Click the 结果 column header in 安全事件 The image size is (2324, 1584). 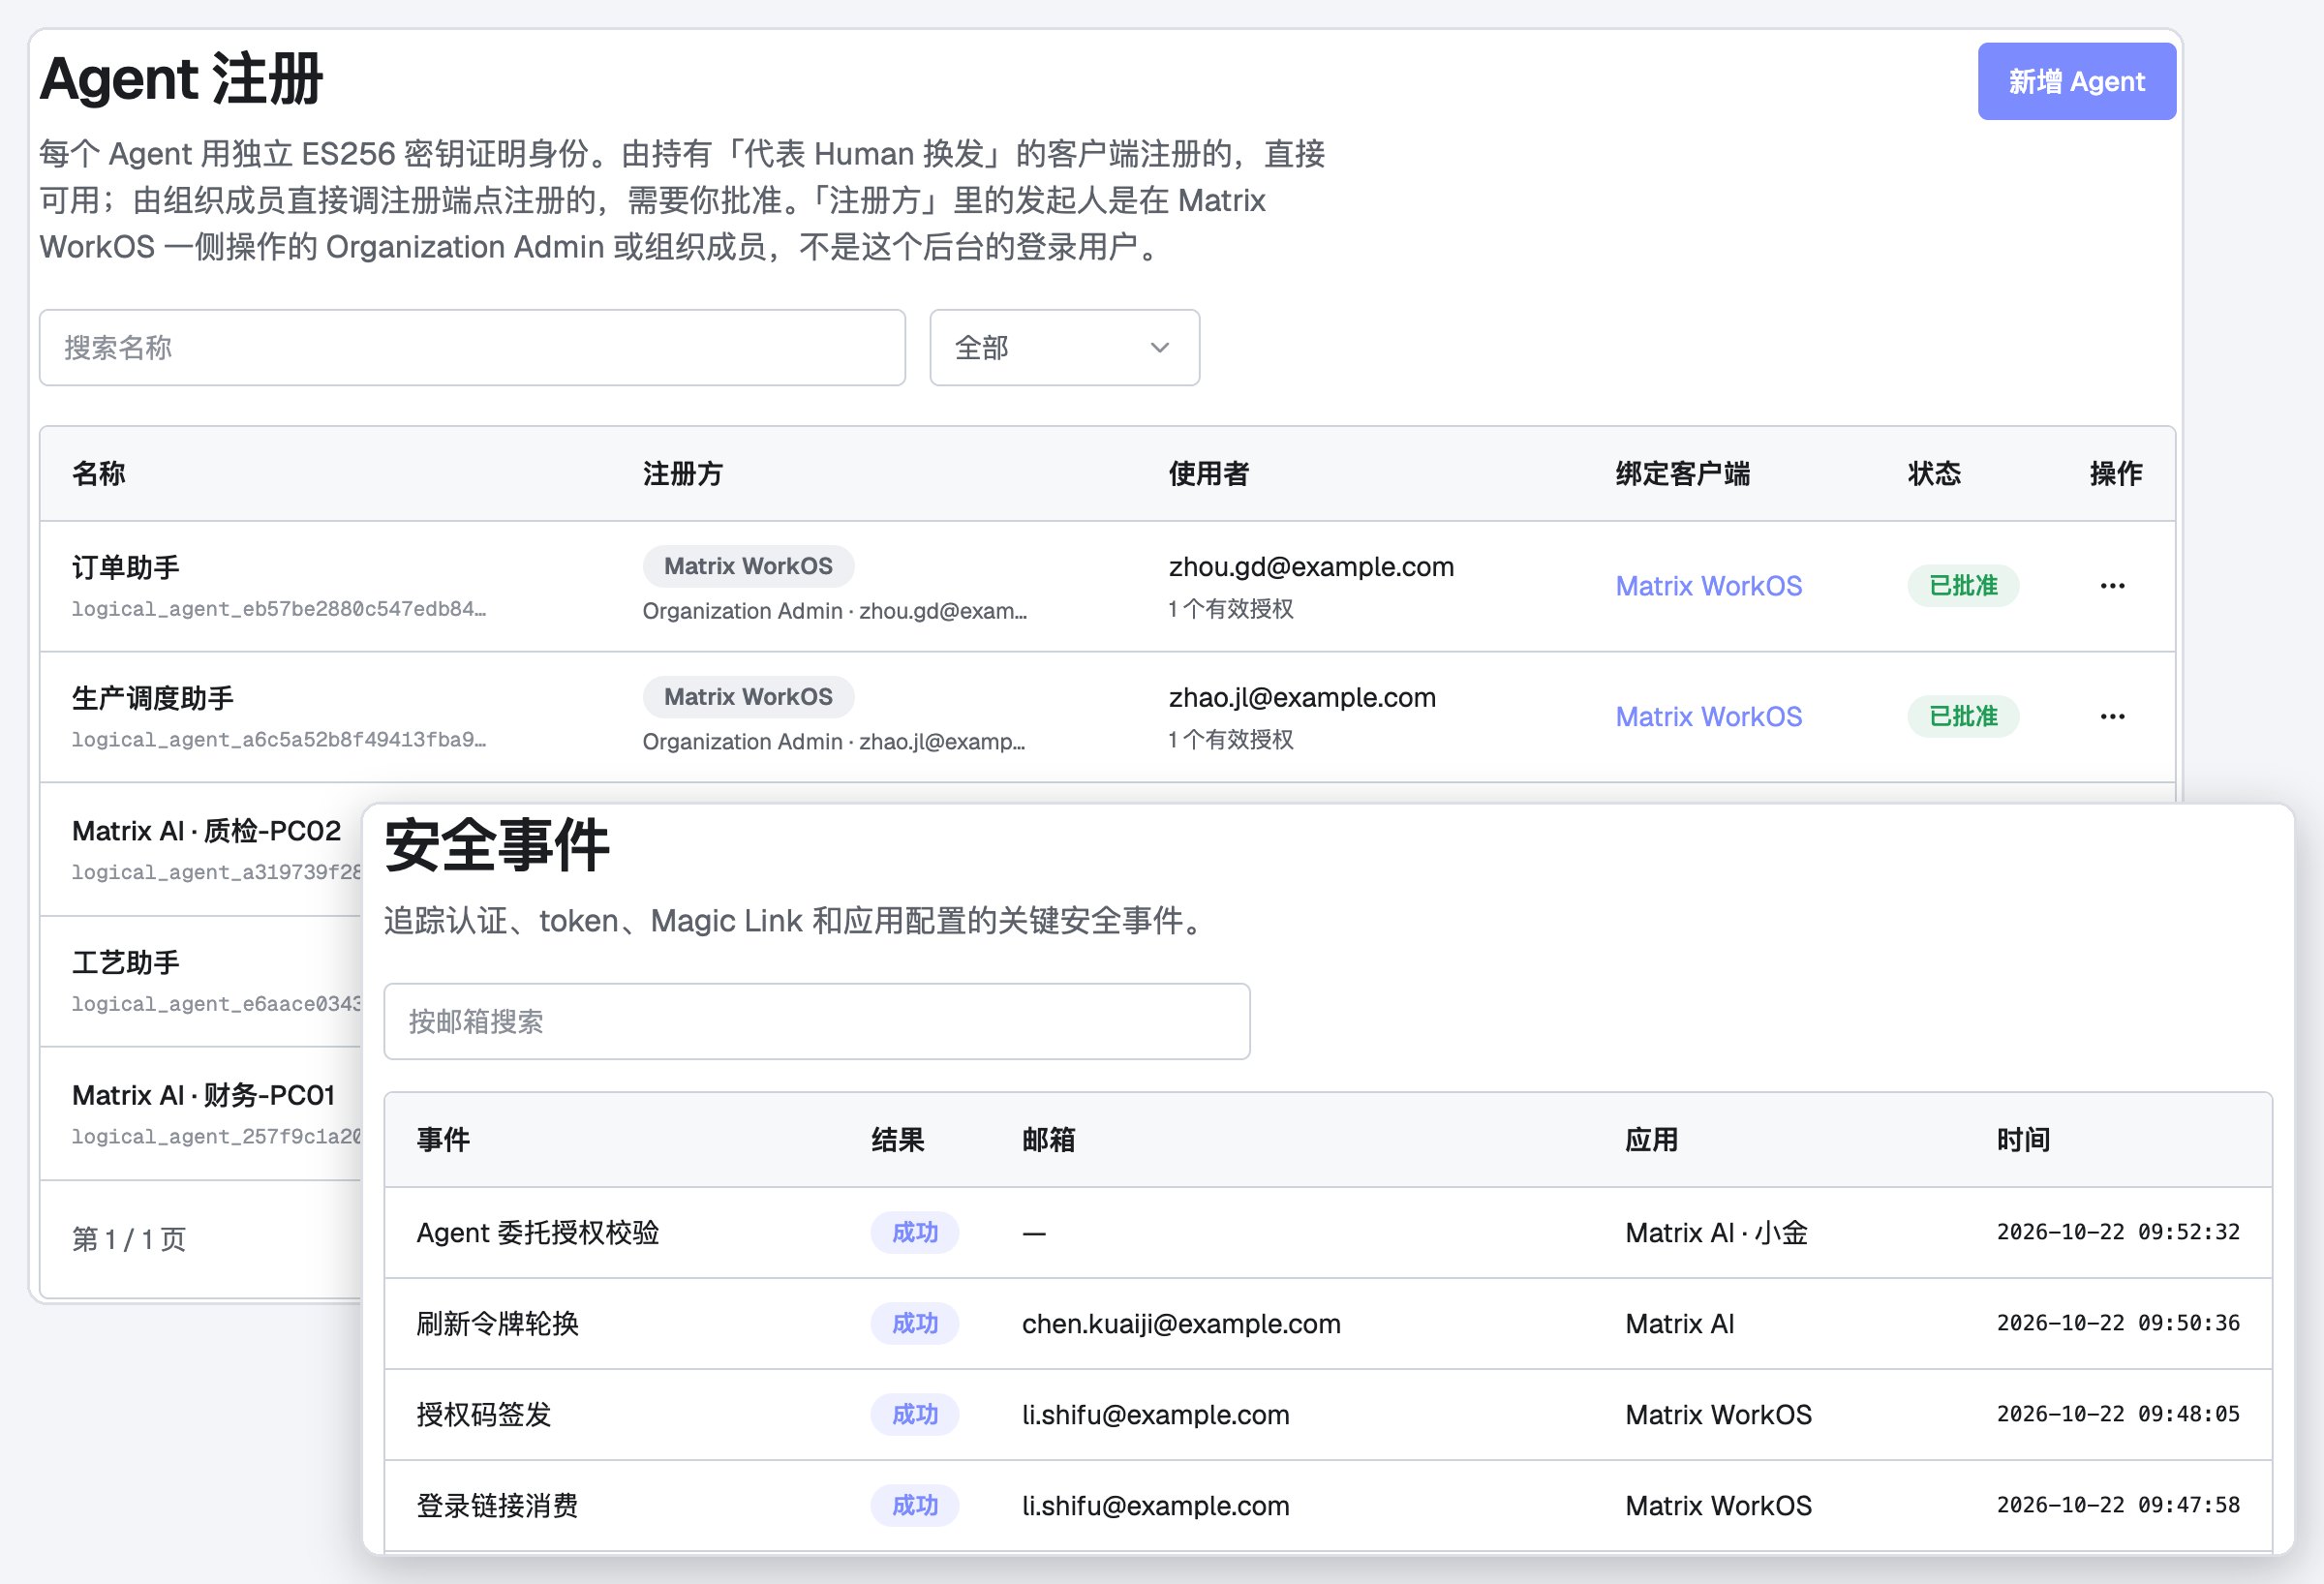[x=897, y=1140]
